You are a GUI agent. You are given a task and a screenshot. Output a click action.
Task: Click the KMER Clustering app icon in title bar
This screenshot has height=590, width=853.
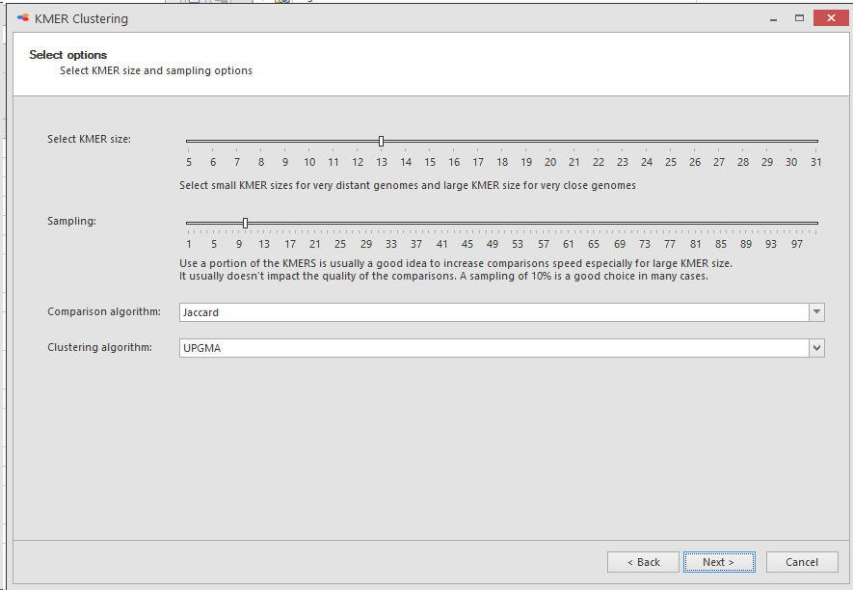tap(22, 18)
